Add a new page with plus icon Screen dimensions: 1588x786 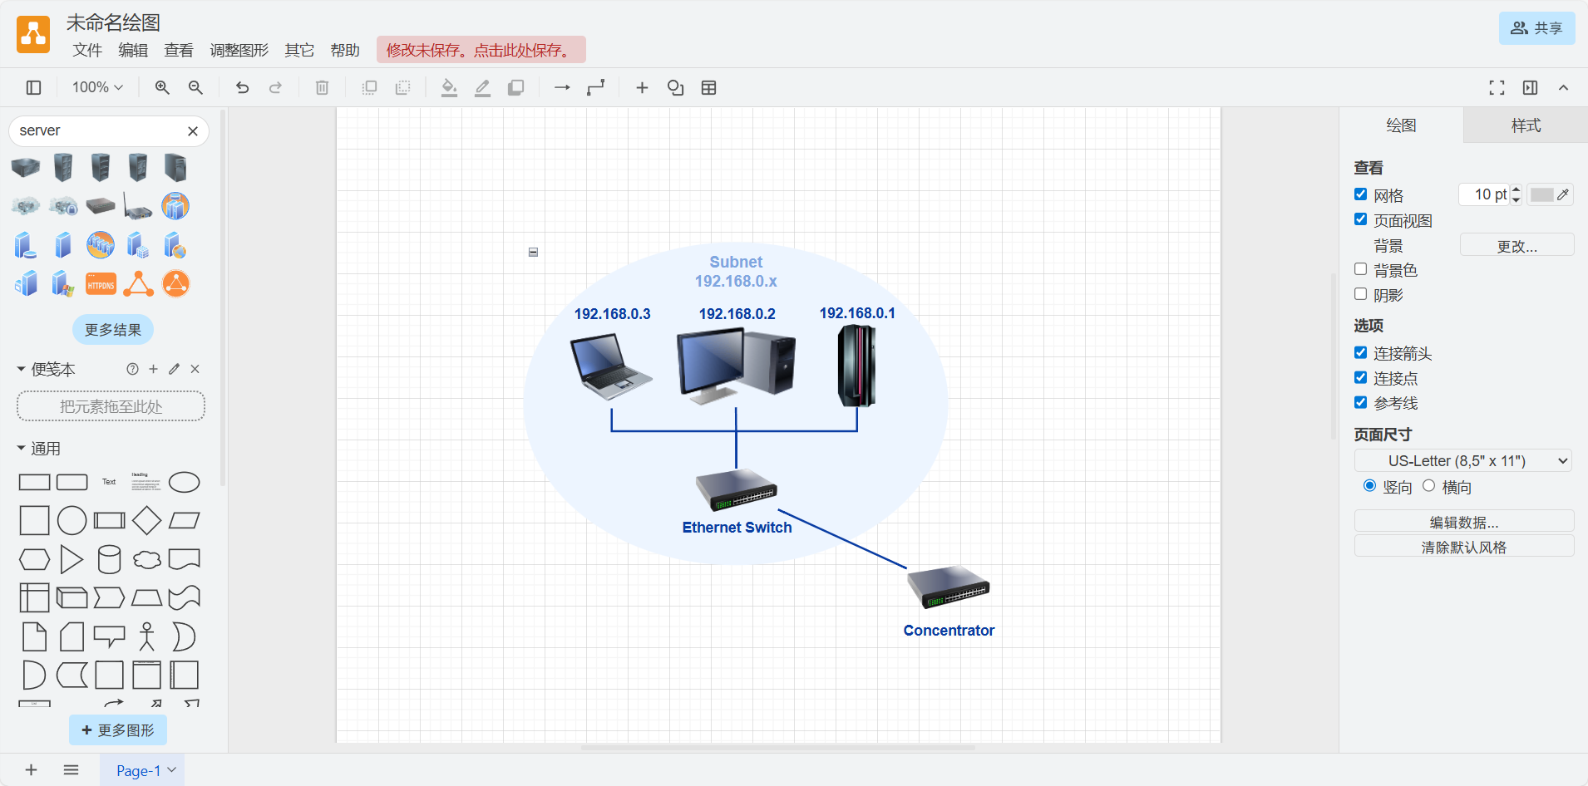pyautogui.click(x=31, y=770)
